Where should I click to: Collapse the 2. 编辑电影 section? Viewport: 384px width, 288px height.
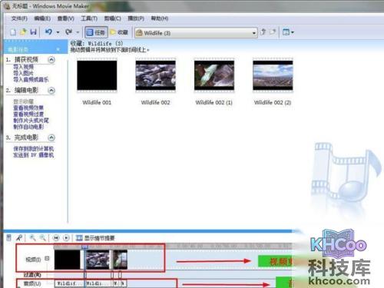(51, 91)
